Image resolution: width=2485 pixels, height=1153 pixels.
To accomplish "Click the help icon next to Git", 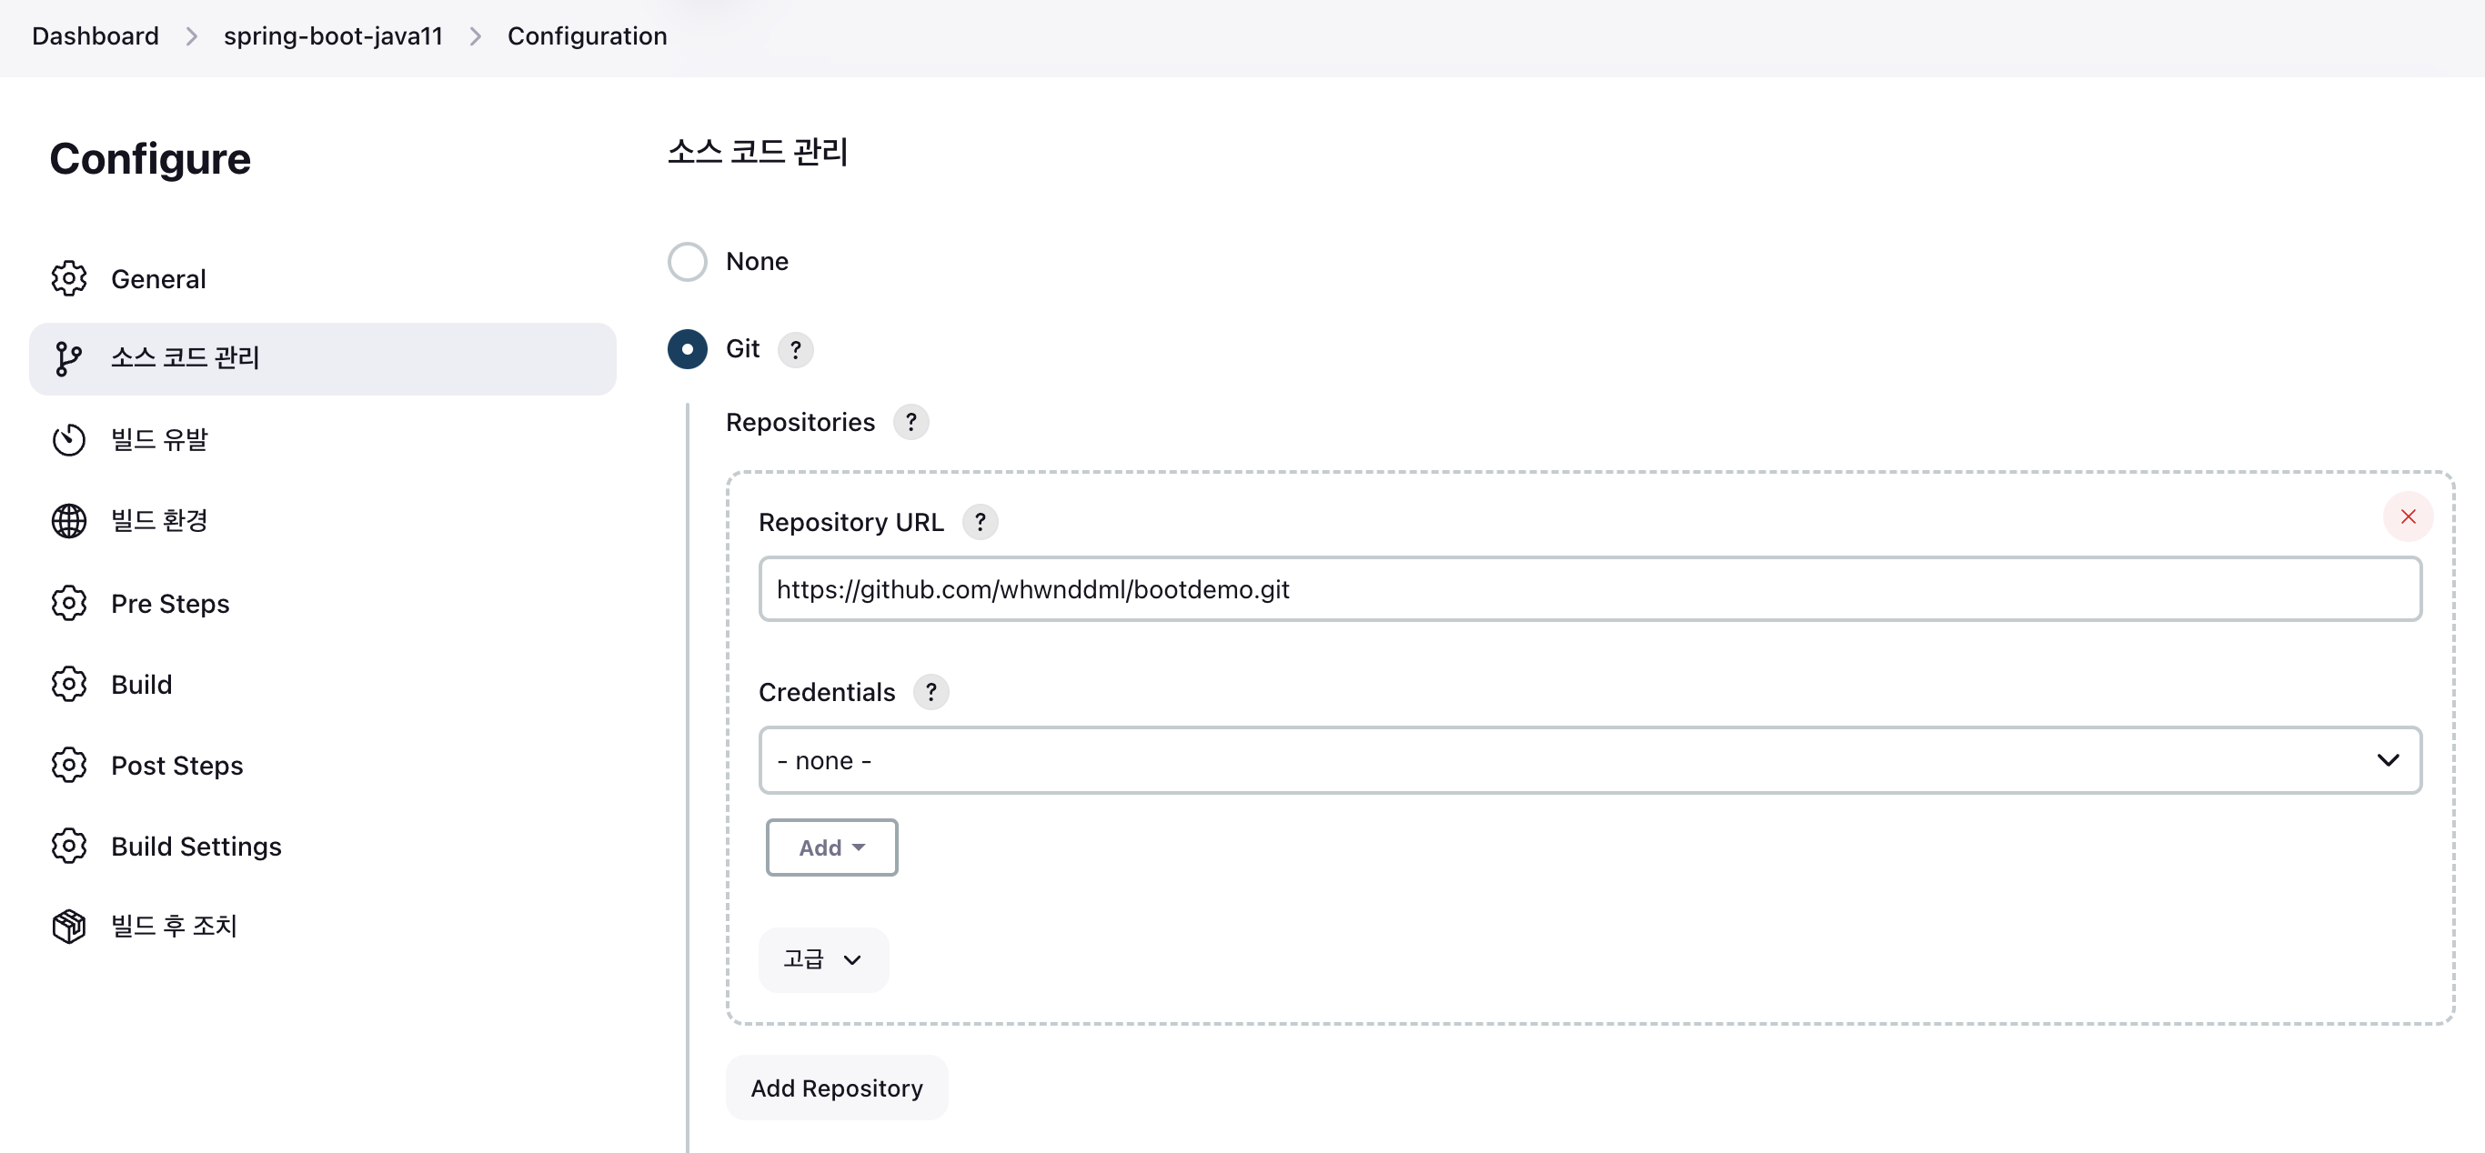I will click(795, 349).
